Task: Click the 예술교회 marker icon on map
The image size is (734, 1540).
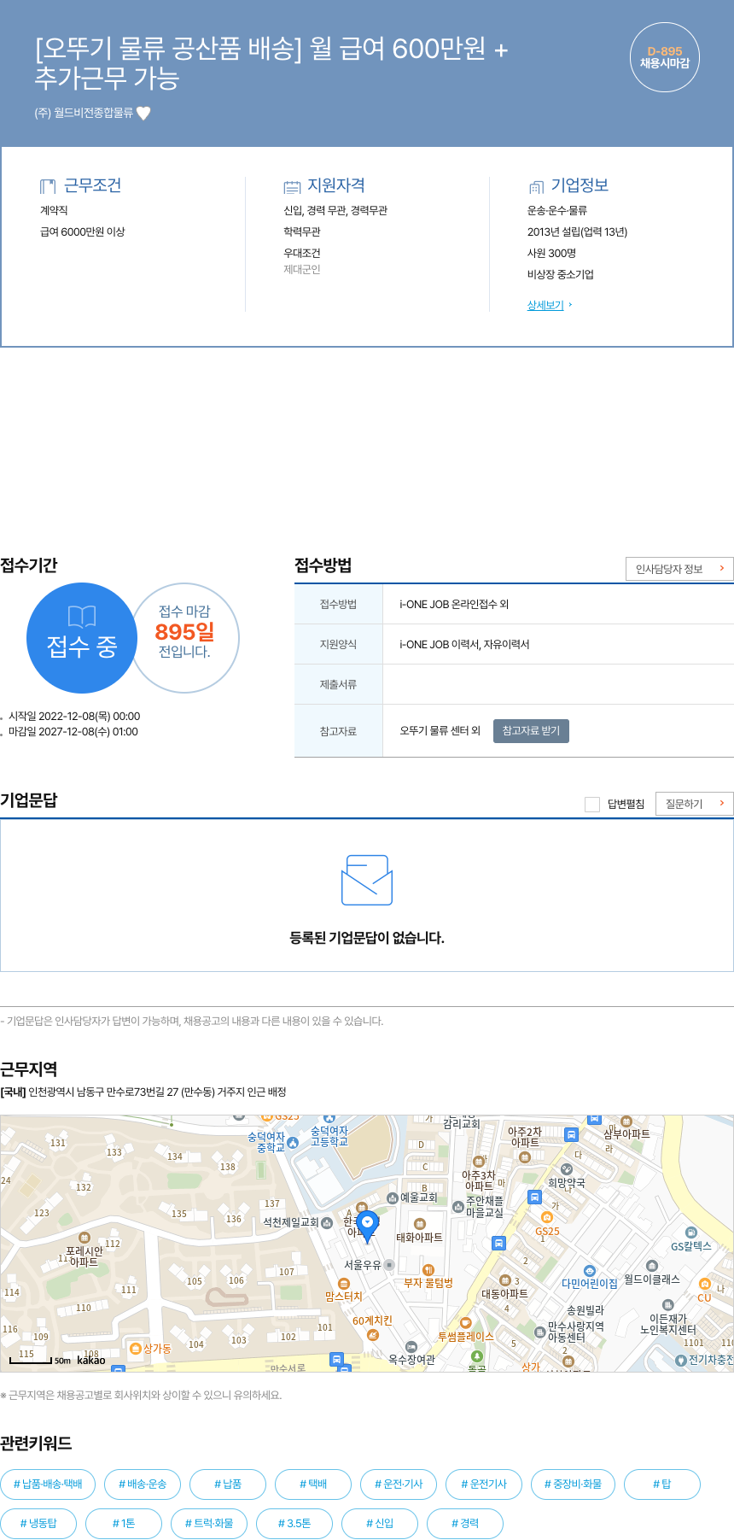Action: click(393, 1197)
